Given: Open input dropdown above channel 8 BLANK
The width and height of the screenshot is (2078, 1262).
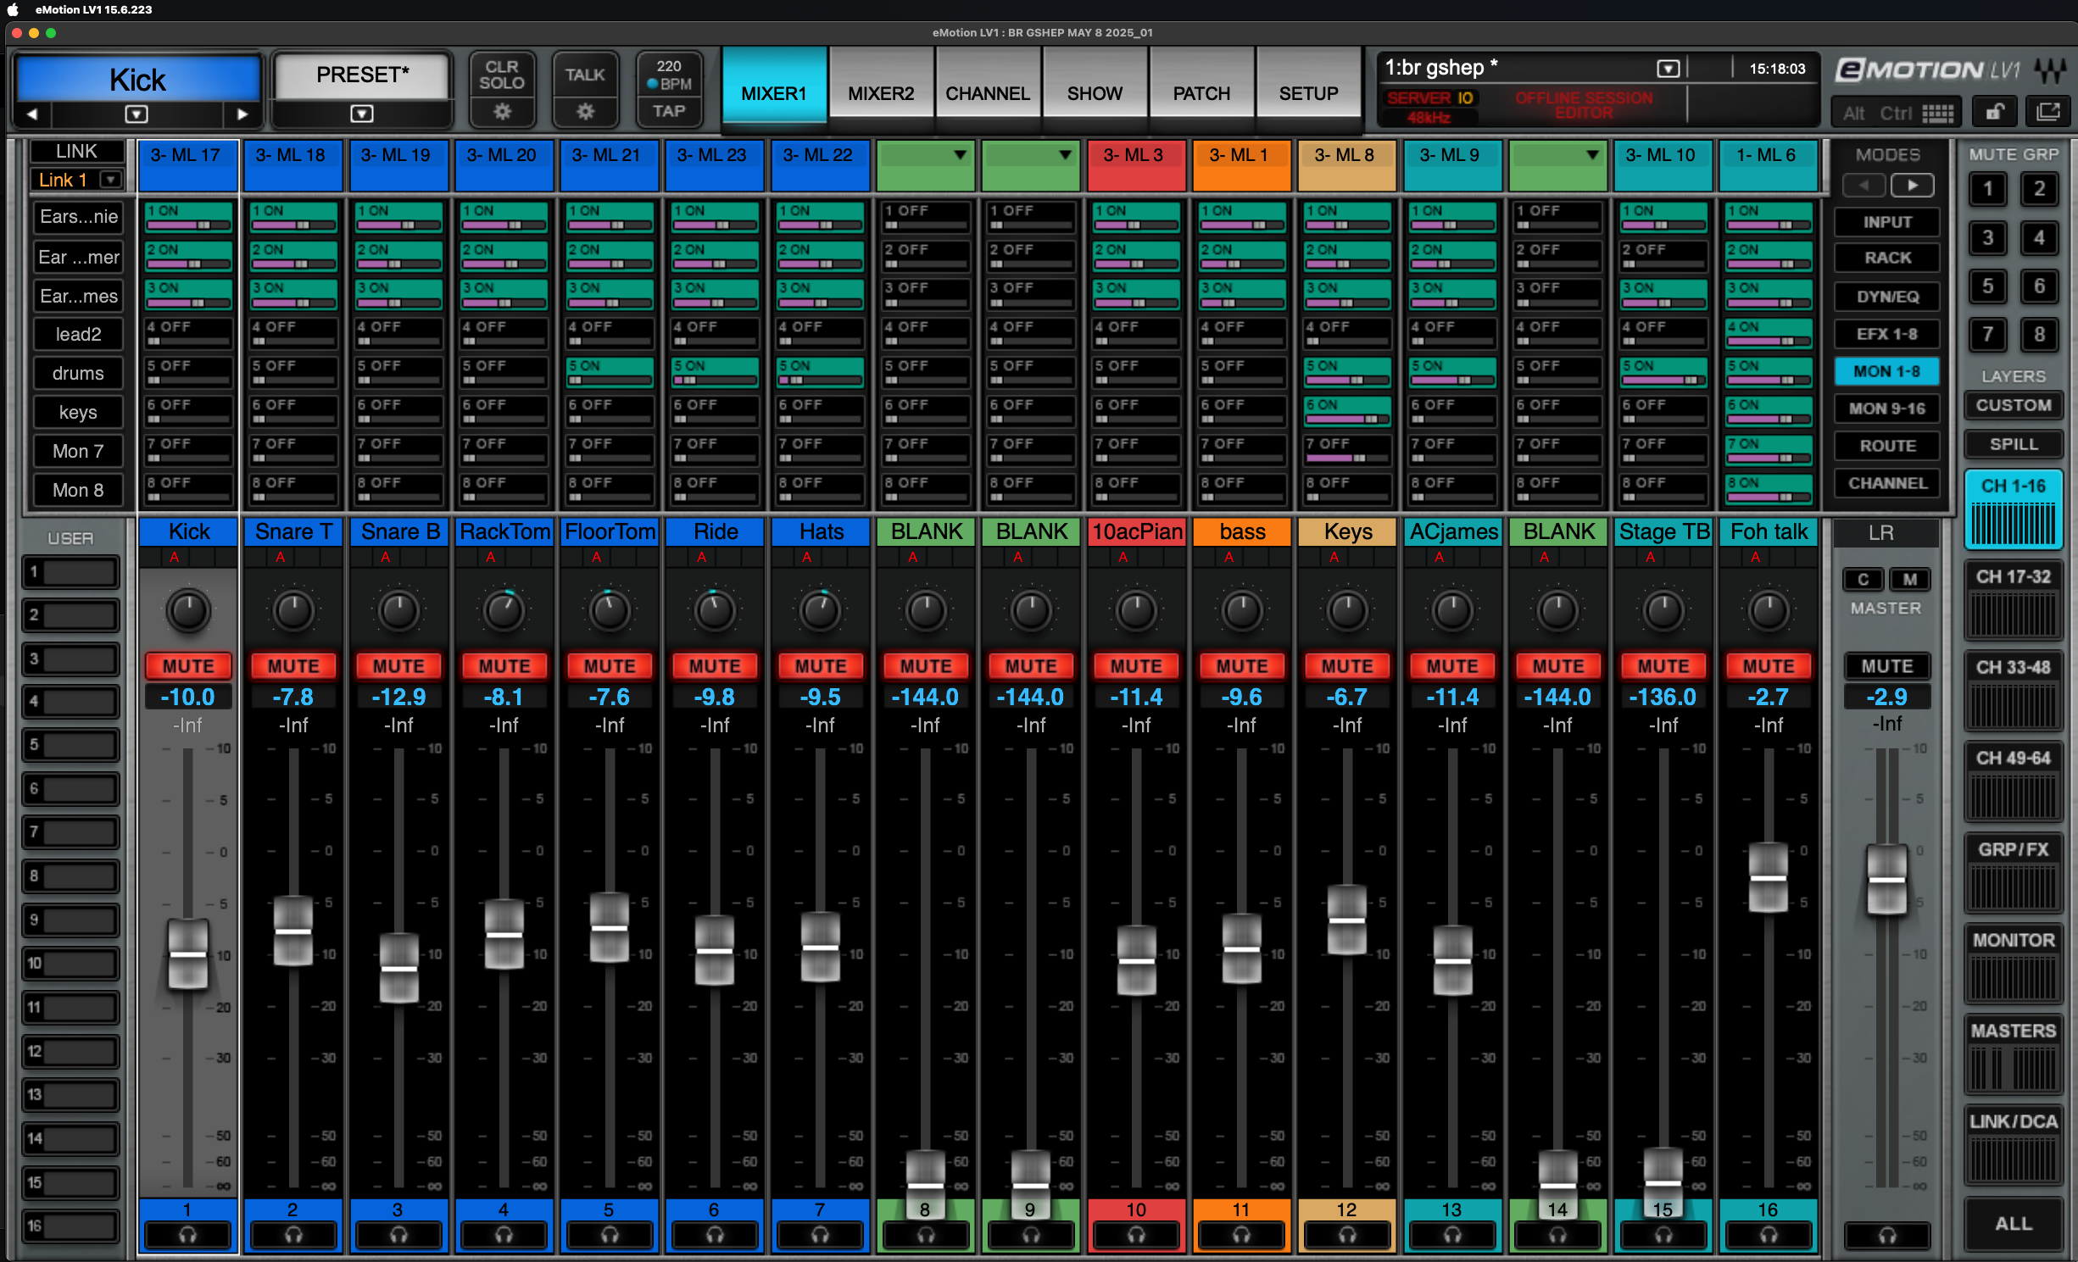Looking at the screenshot, I should tap(960, 155).
